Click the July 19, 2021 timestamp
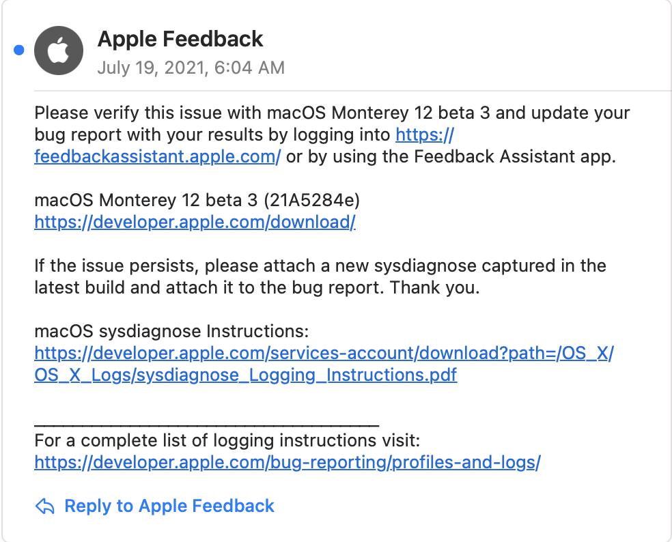 click(x=191, y=68)
